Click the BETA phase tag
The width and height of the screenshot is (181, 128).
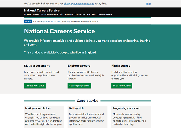[x=28, y=21]
